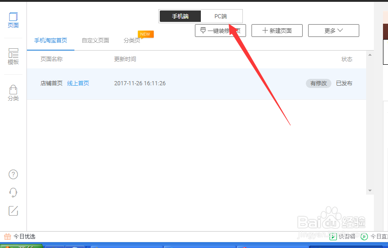
Task: Click the 店铺首页 page name
Action: [52, 83]
